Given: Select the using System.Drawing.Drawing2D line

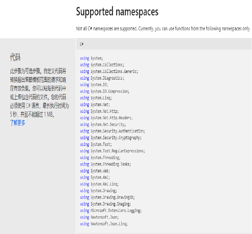Looking at the screenshot, I should click(107, 197).
